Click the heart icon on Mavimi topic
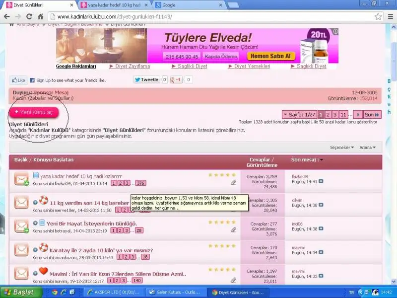Image resolution: width=397 pixels, height=298 pixels. pyautogui.click(x=44, y=271)
